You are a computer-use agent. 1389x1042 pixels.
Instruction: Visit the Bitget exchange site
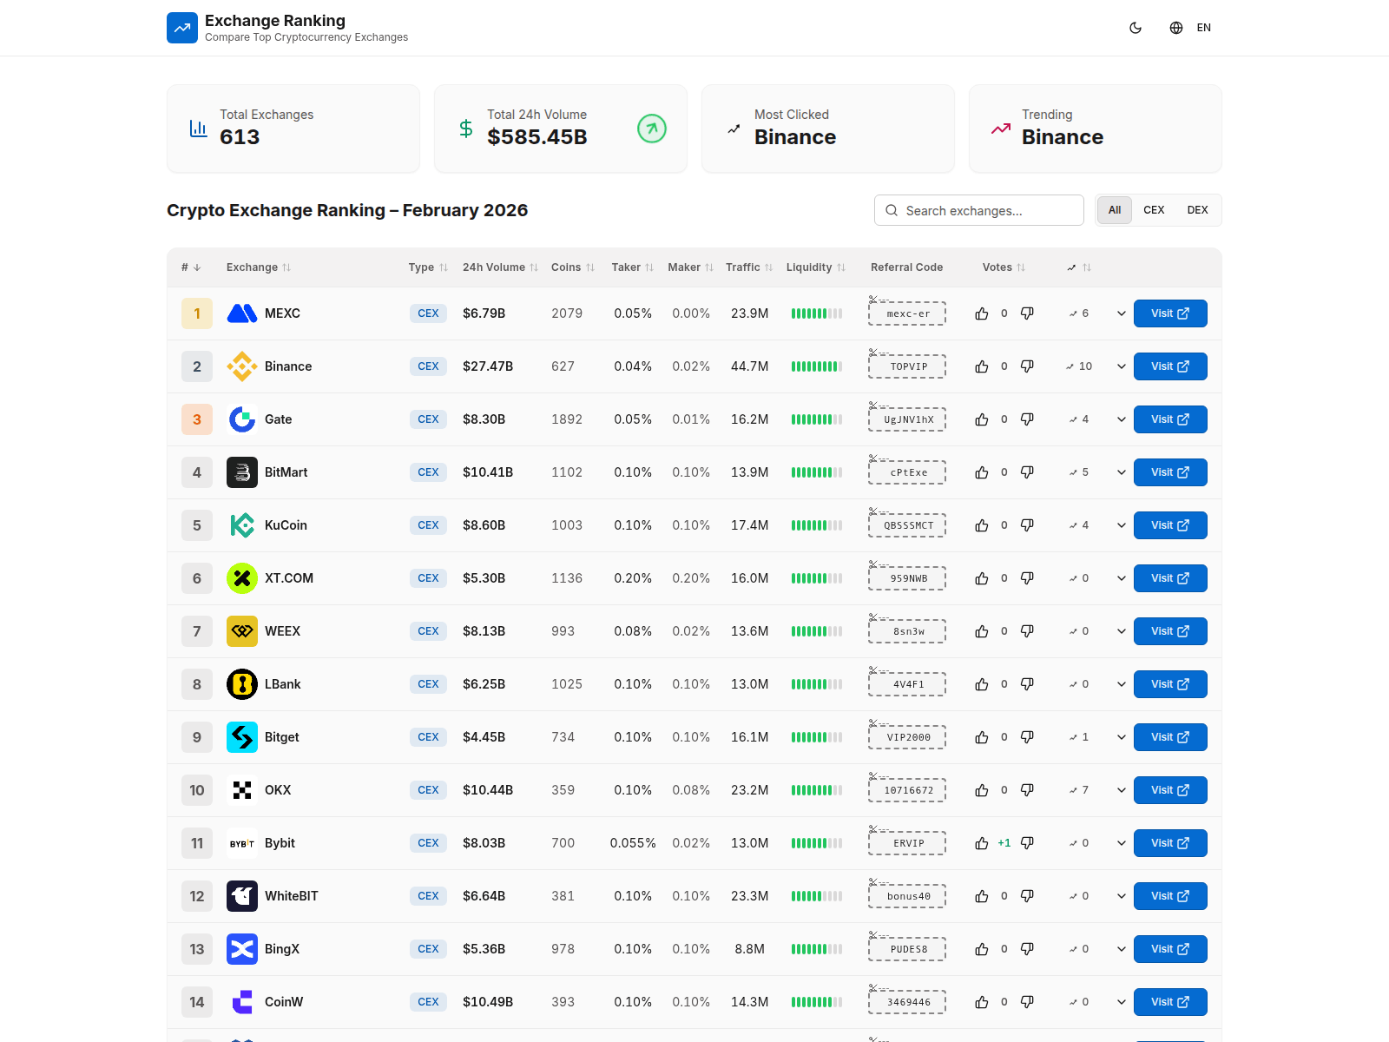tap(1170, 737)
